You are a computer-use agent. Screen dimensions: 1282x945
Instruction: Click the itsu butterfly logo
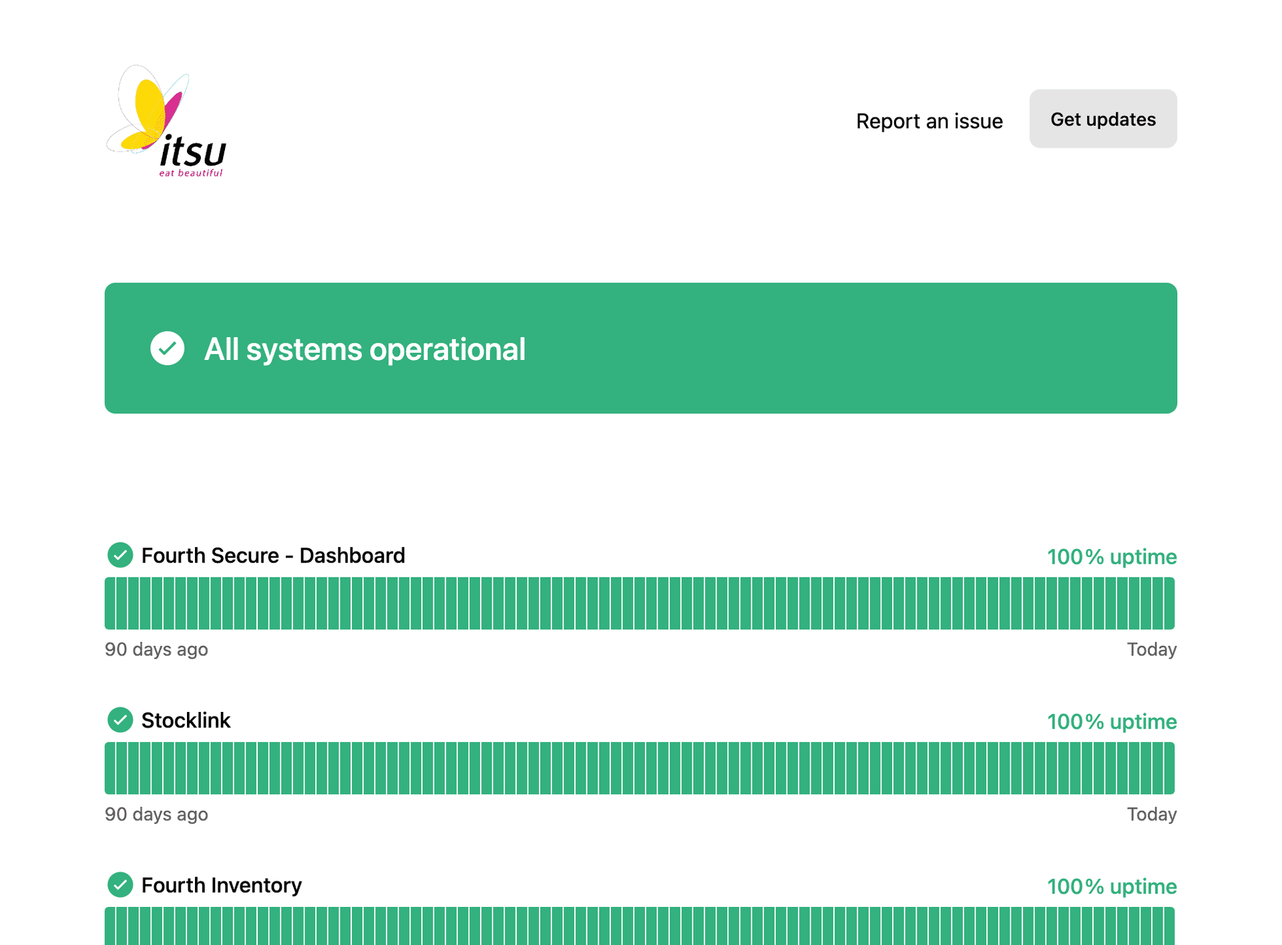click(166, 121)
